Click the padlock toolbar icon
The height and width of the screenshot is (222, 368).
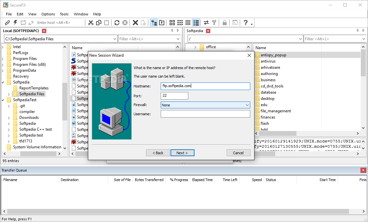point(225,23)
